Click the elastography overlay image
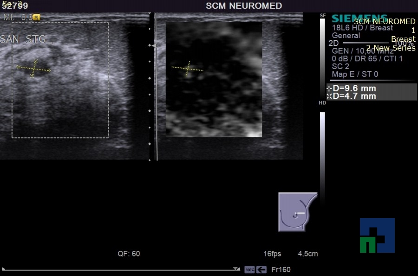Viewport: 418px width, 276px height. [x=214, y=80]
